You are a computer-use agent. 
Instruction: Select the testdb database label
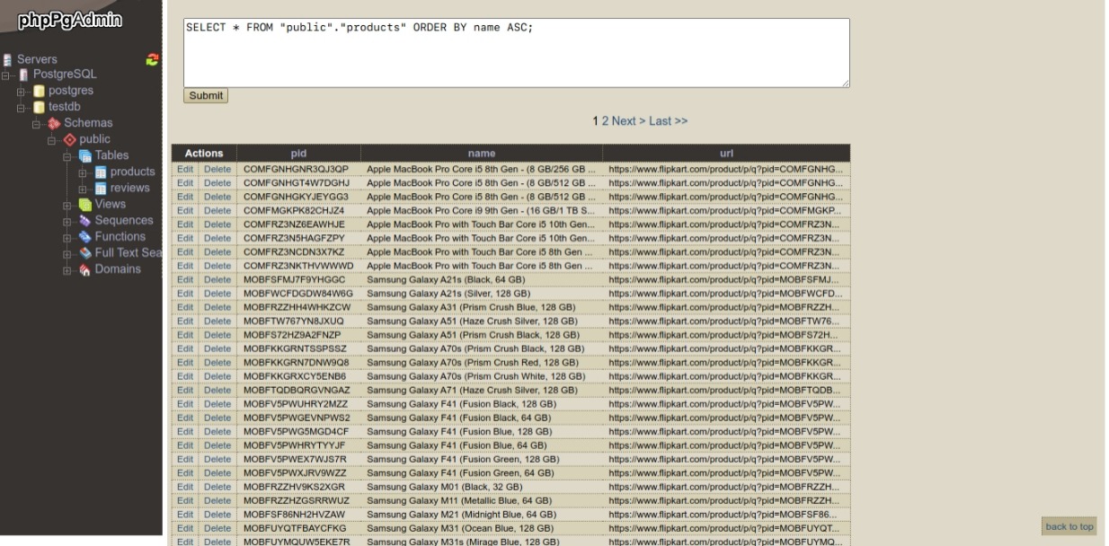64,107
